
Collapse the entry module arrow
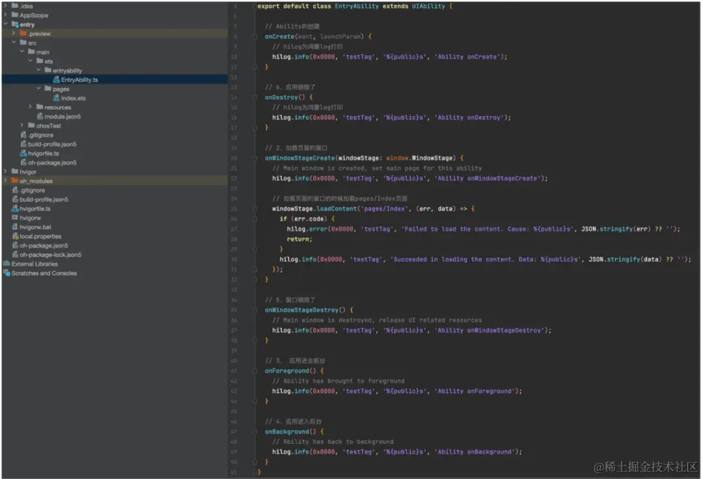[5, 24]
